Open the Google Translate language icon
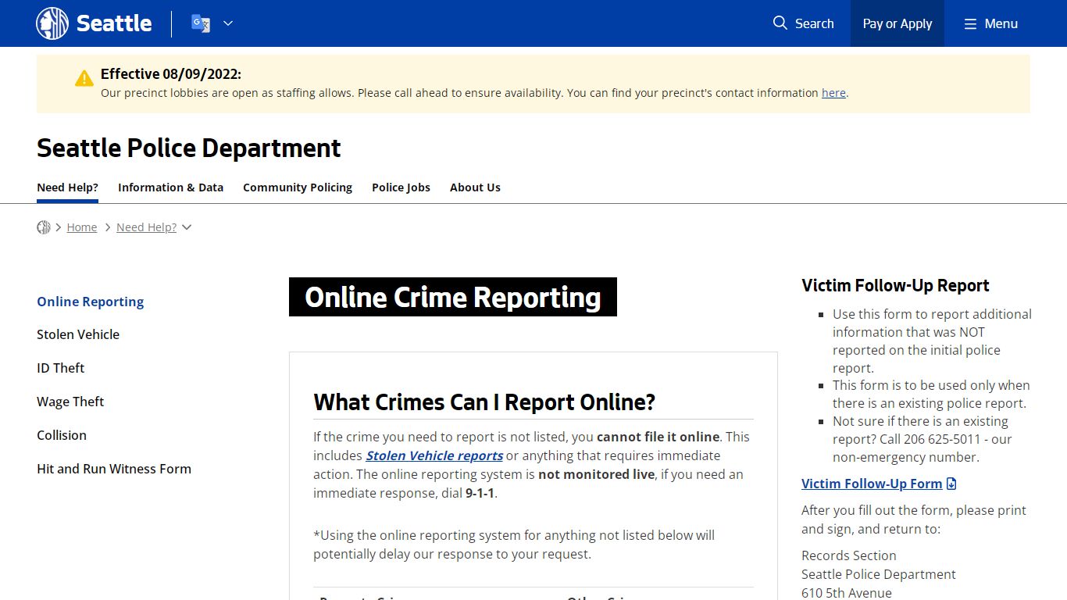Image resolution: width=1067 pixels, height=600 pixels. tap(201, 23)
